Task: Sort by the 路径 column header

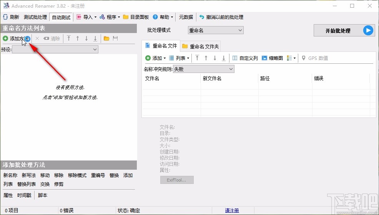Action: [x=285, y=79]
